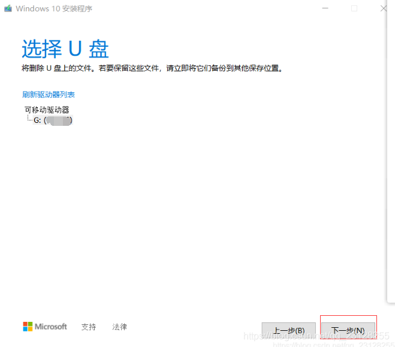Open the 支持 link

(89, 327)
